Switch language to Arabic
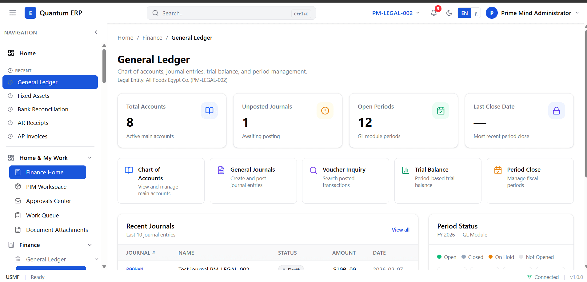 (476, 14)
